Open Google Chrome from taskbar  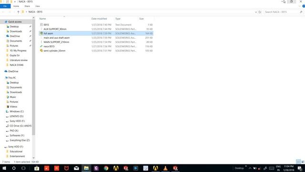pos(106,168)
